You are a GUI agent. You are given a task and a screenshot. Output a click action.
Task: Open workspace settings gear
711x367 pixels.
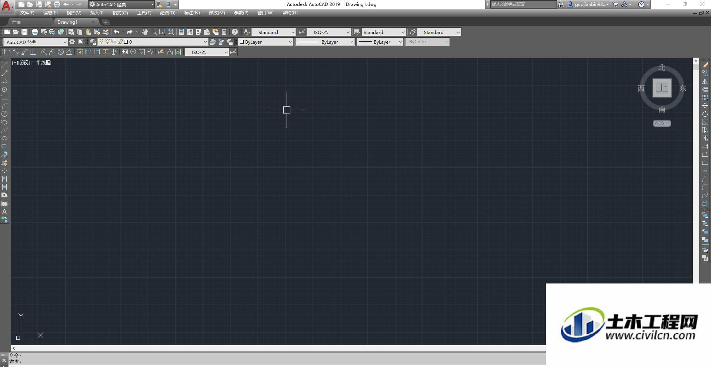pyautogui.click(x=72, y=42)
